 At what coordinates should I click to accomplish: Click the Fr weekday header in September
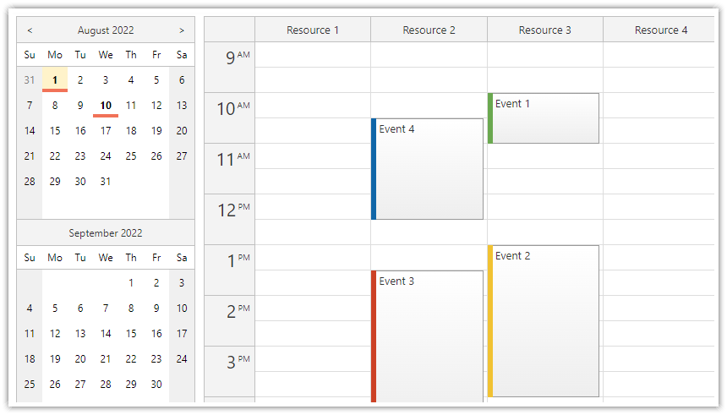(x=156, y=257)
